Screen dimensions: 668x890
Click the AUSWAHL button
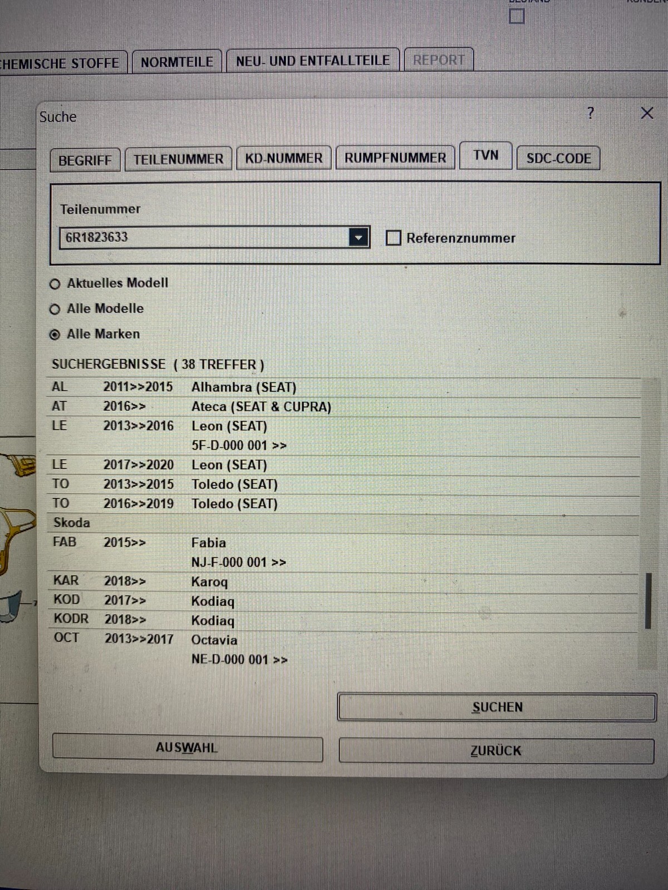[x=187, y=748]
